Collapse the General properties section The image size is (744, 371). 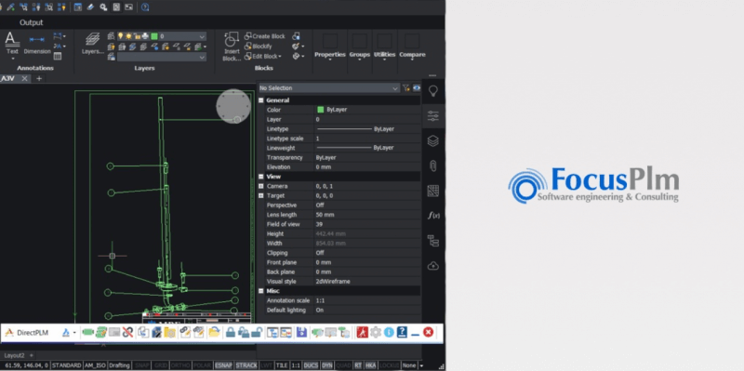[261, 100]
